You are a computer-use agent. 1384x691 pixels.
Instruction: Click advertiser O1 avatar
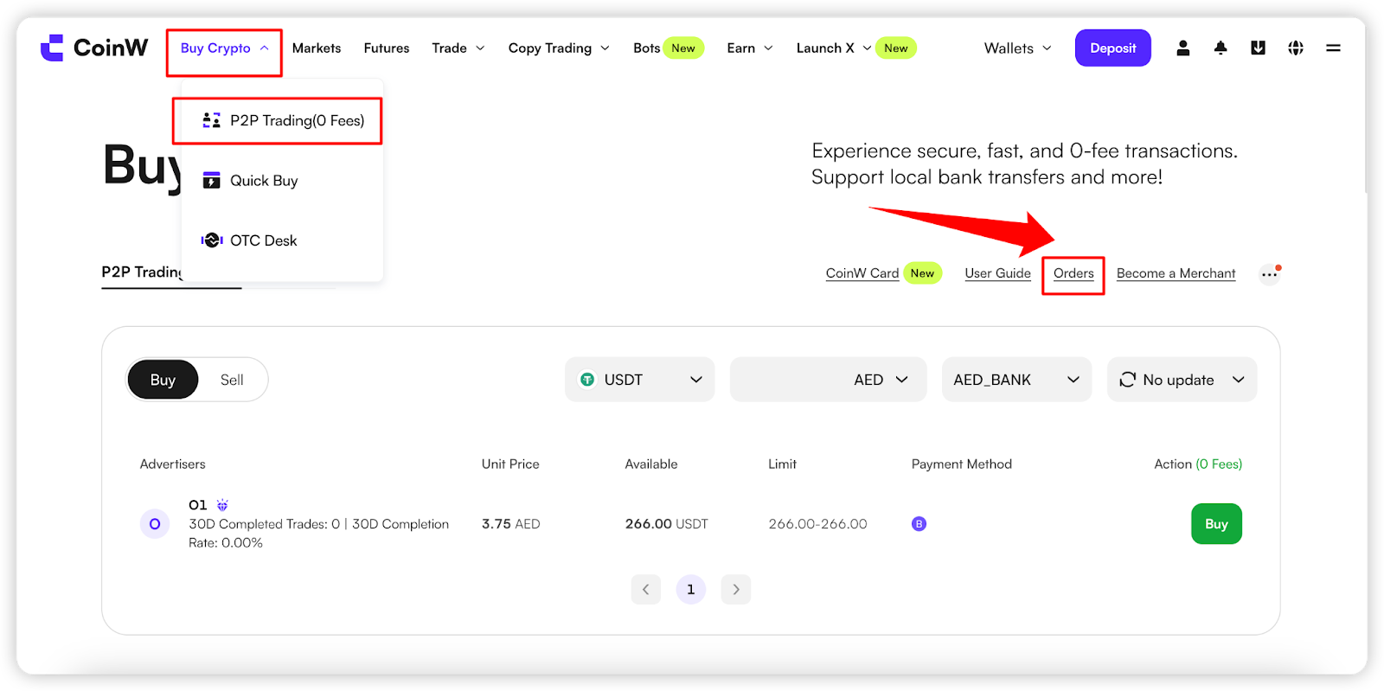pyautogui.click(x=155, y=524)
